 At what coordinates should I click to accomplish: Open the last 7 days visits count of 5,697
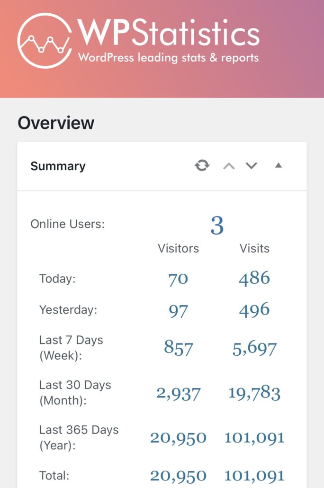tap(254, 349)
